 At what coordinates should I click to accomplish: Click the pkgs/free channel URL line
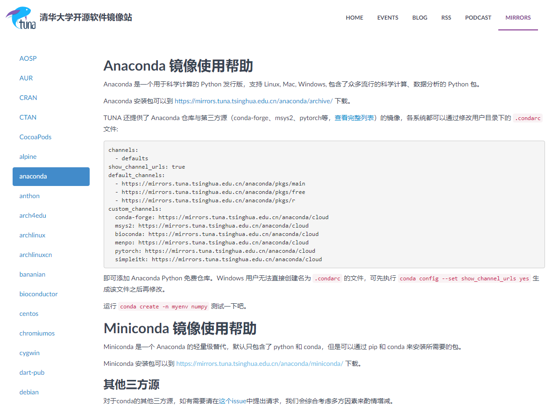pyautogui.click(x=210, y=192)
